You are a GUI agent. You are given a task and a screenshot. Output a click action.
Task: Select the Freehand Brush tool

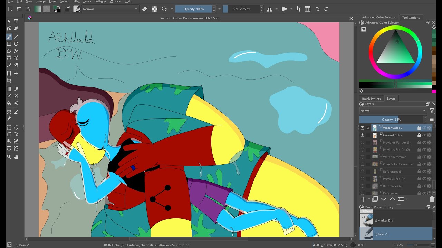pos(9,37)
